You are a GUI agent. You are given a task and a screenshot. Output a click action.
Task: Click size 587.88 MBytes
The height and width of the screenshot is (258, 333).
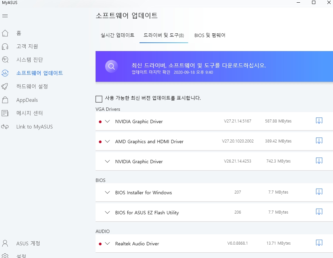tap(278, 121)
